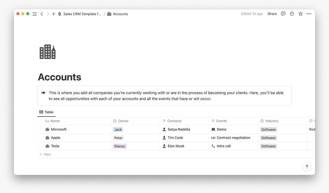Open the three-dot more options menu

click(309, 14)
